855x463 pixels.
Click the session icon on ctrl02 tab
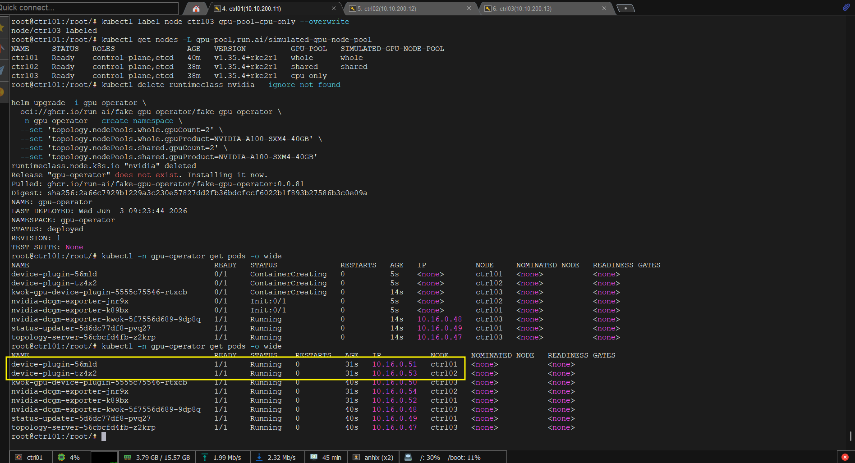[353, 9]
